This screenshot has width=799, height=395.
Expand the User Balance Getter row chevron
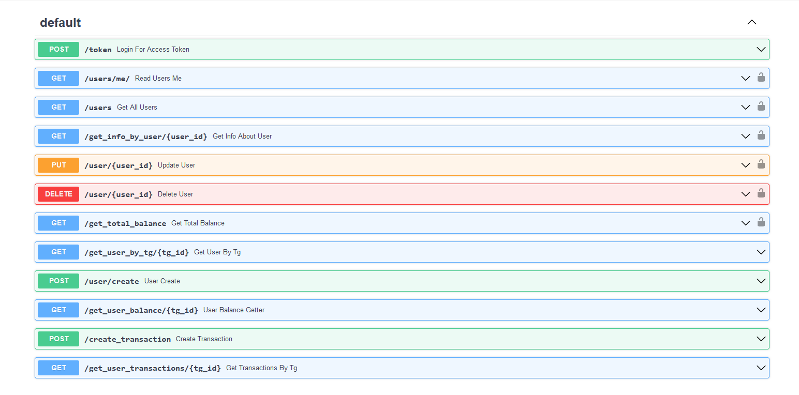pyautogui.click(x=761, y=310)
